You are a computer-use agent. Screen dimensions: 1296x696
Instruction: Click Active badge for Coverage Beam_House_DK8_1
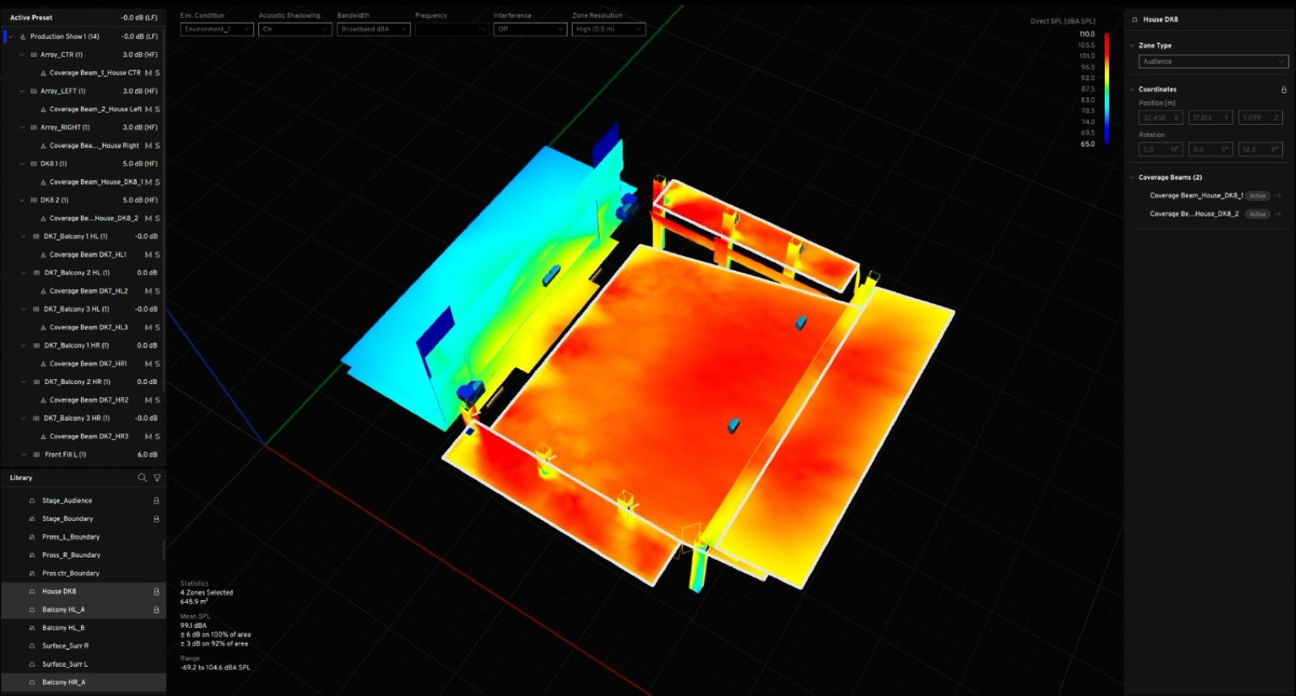(x=1257, y=196)
